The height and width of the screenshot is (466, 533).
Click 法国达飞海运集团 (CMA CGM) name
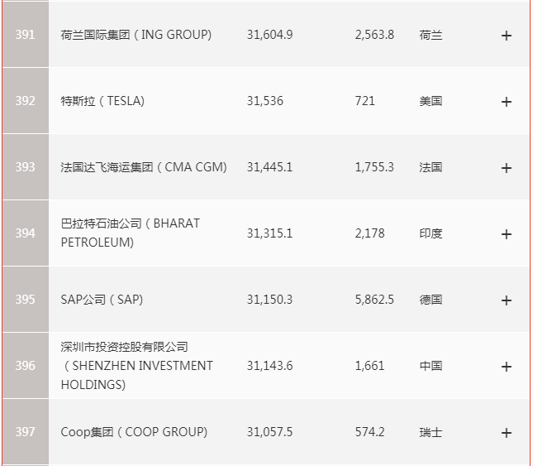[x=144, y=167]
